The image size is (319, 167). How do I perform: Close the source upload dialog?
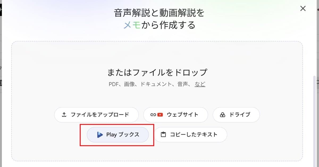303,9
